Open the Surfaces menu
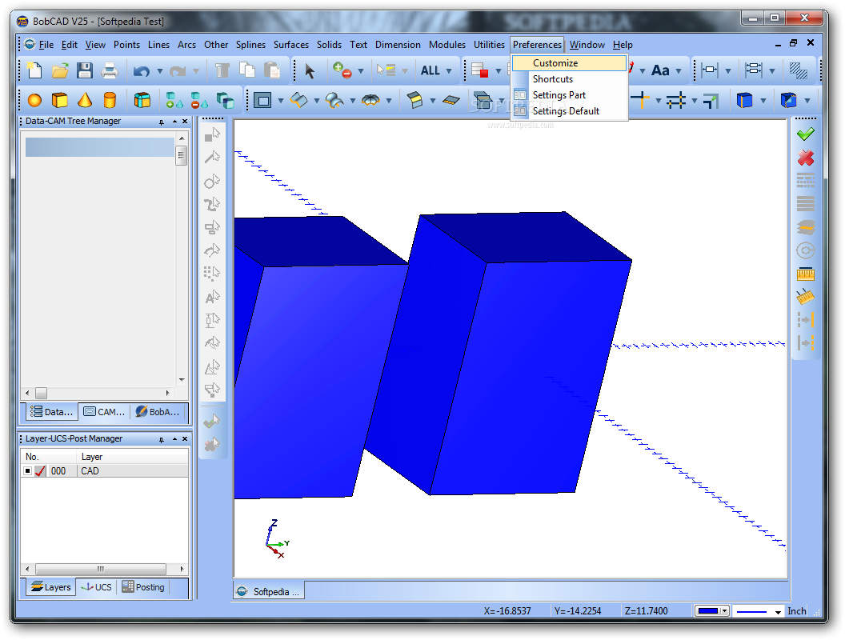845x640 pixels. coord(291,45)
